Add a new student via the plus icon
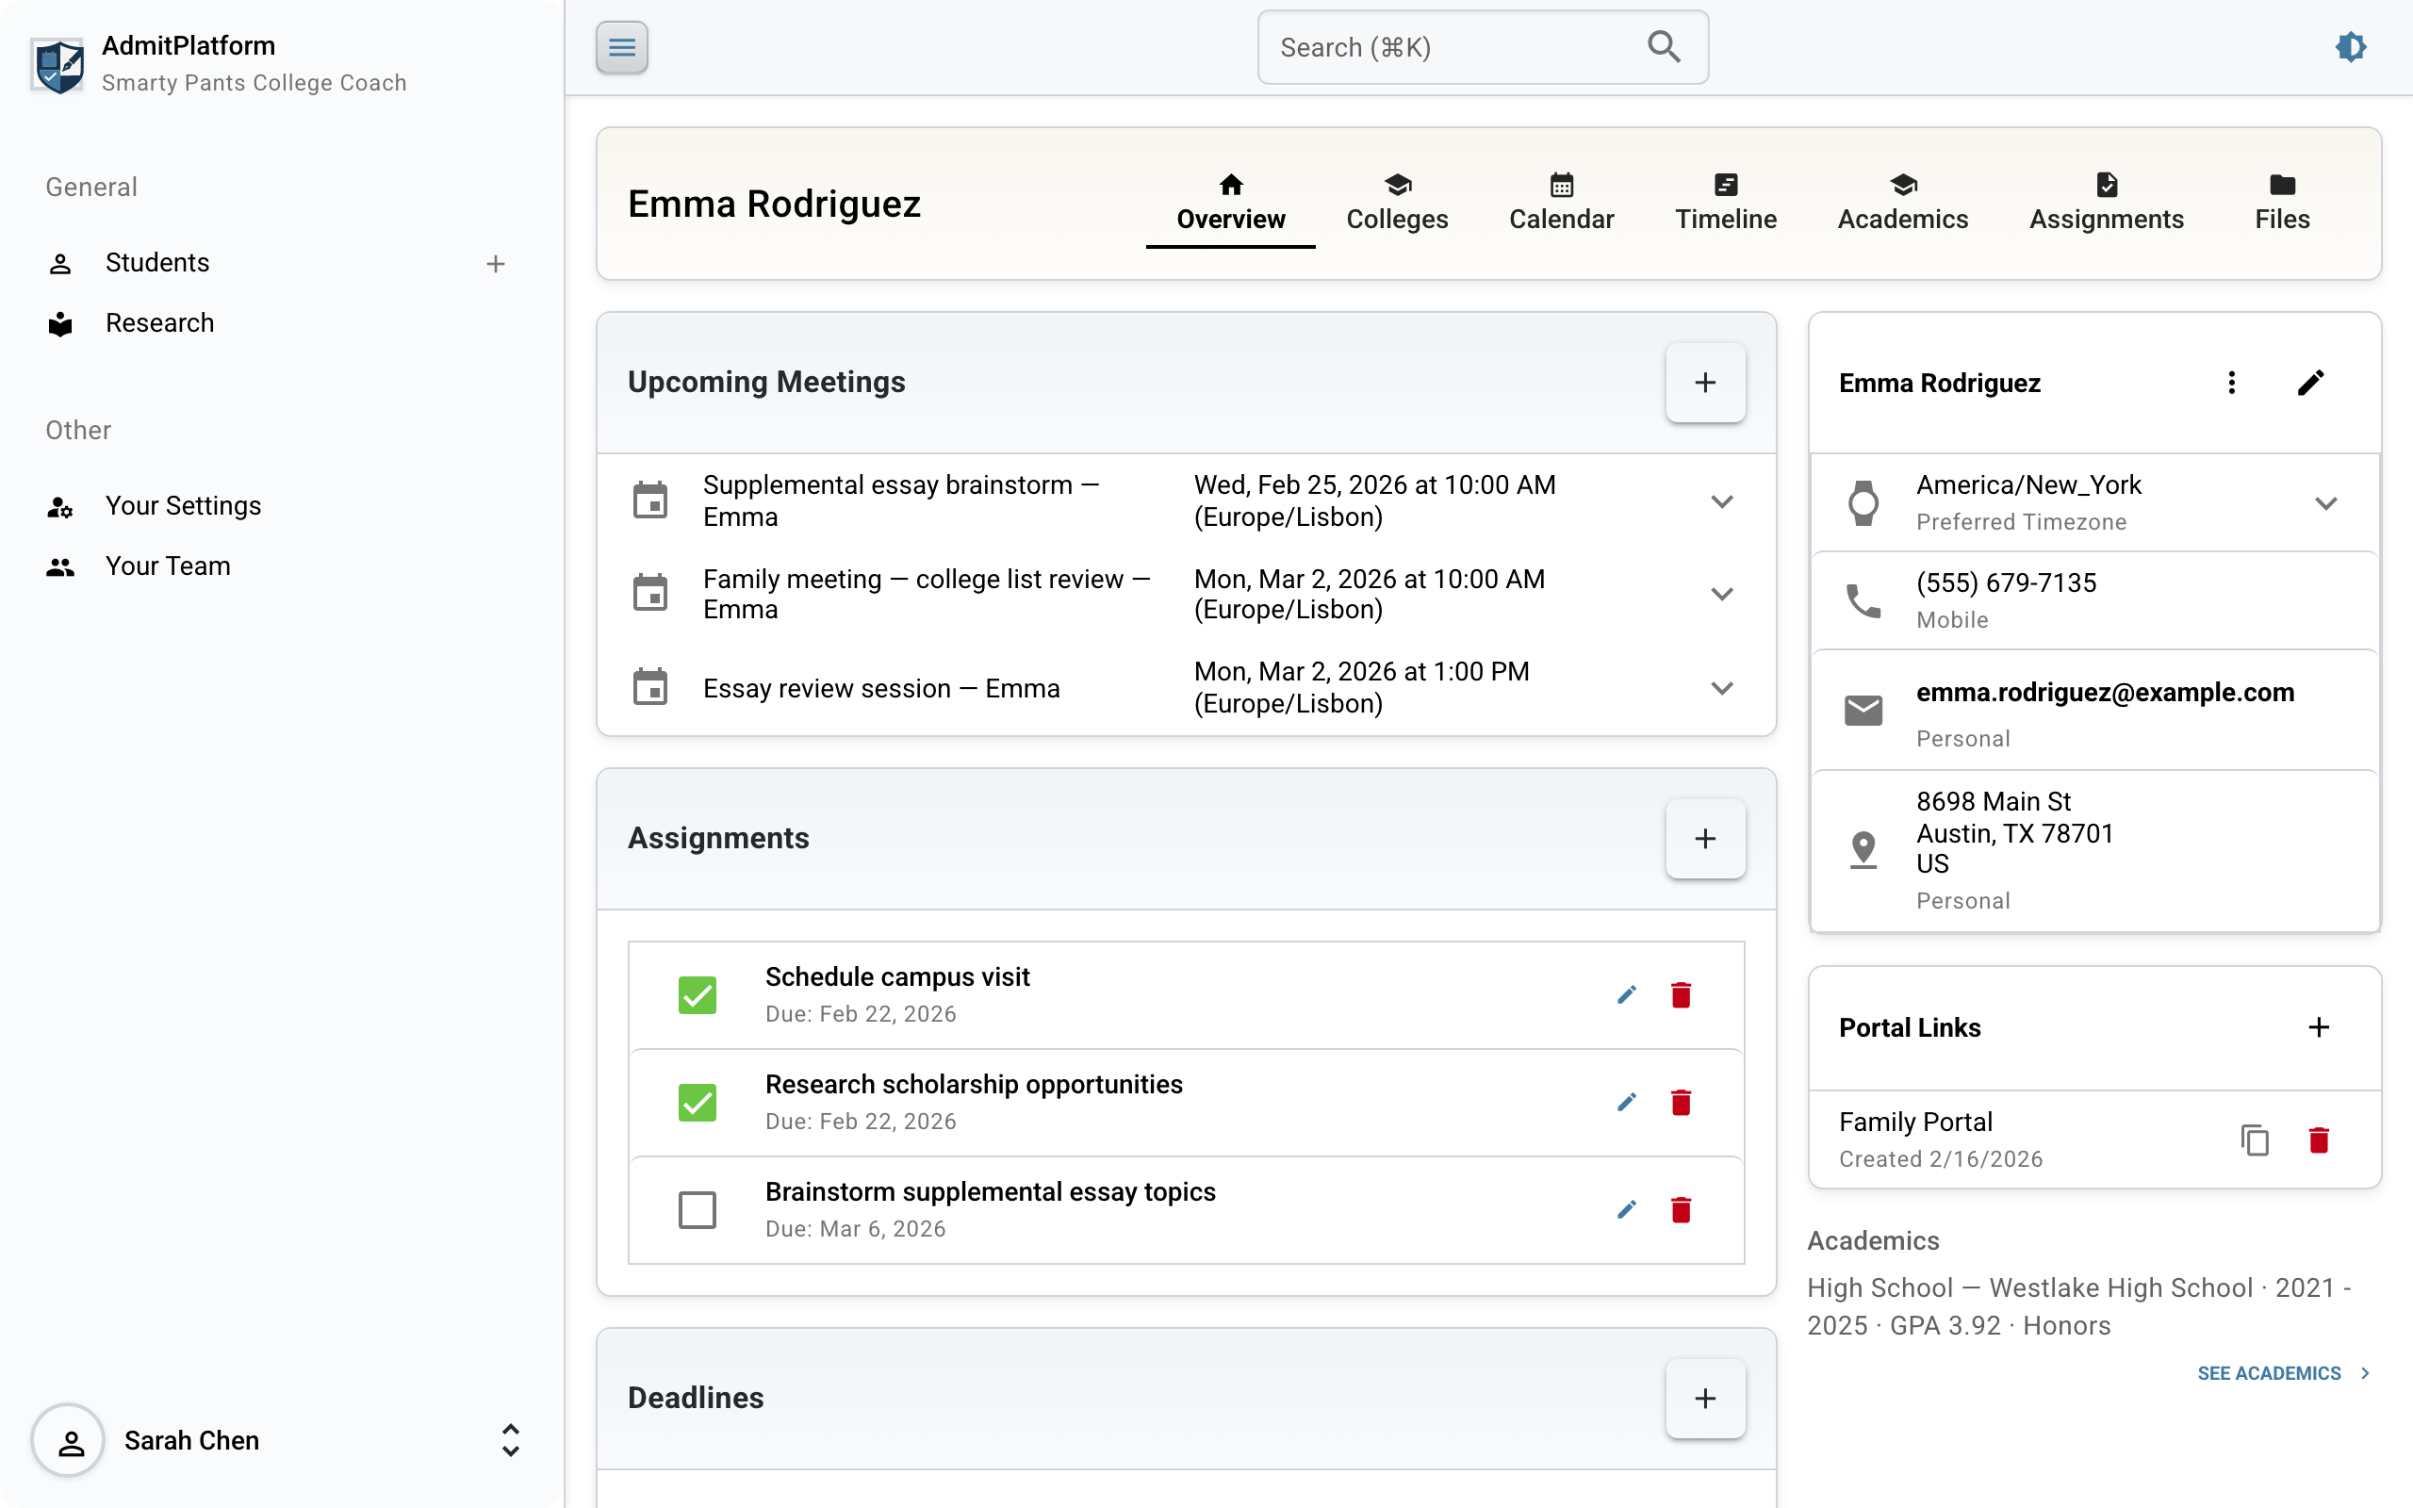This screenshot has width=2413, height=1508. point(496,262)
